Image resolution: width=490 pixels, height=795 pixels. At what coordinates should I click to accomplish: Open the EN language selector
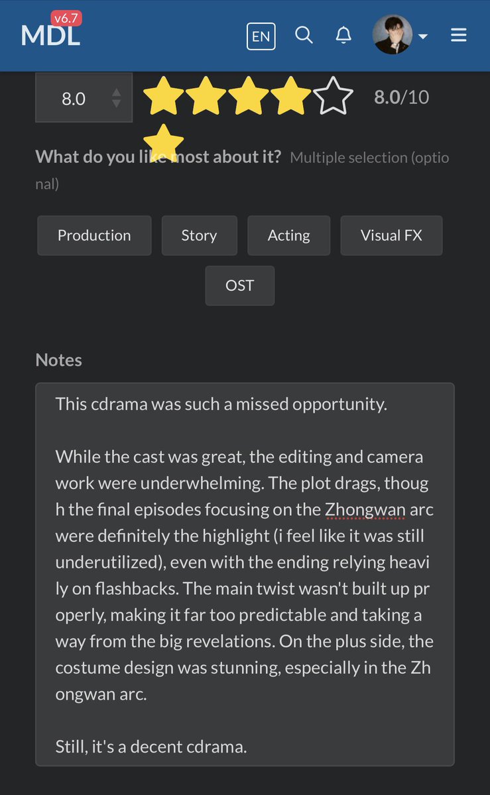coord(261,36)
